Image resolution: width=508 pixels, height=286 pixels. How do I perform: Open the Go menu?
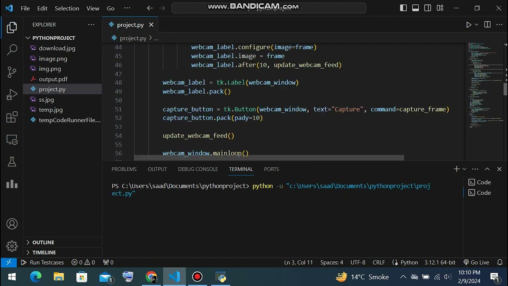pyautogui.click(x=111, y=8)
